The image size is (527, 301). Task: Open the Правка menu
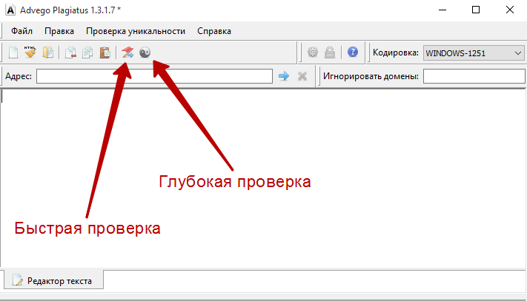59,31
